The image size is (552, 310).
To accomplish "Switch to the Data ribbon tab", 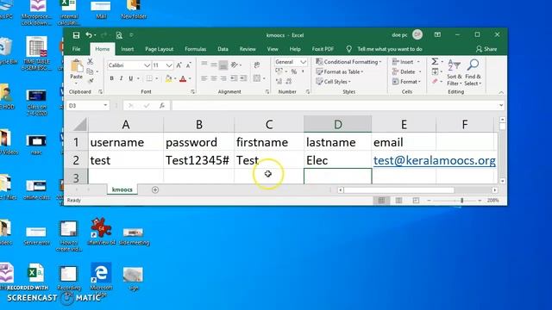I will point(223,49).
